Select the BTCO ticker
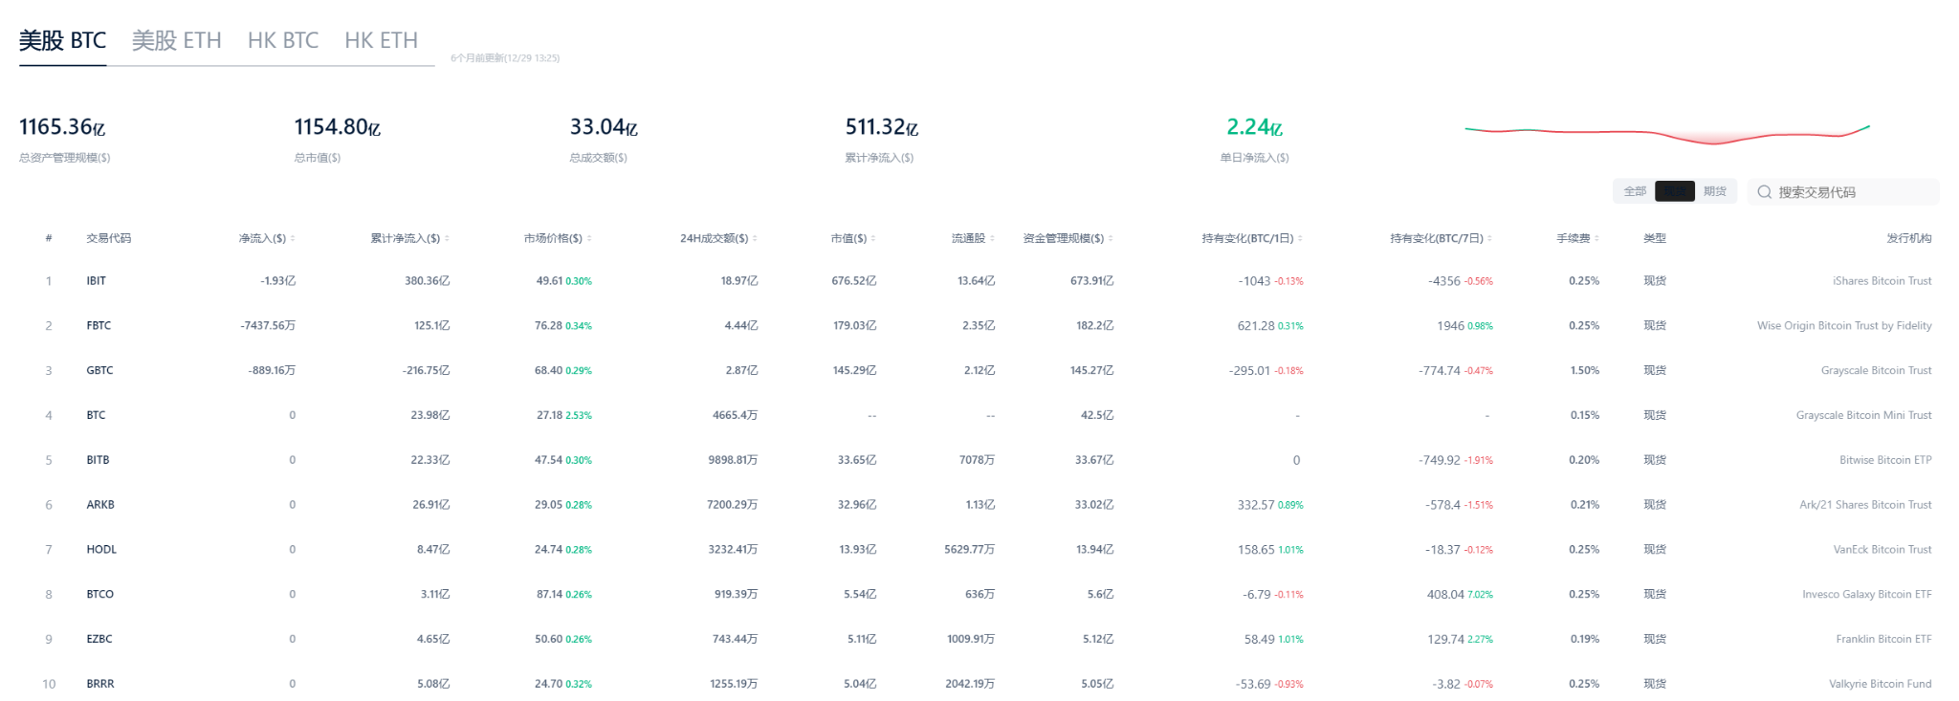This screenshot has height=701, width=1959. coord(99,595)
